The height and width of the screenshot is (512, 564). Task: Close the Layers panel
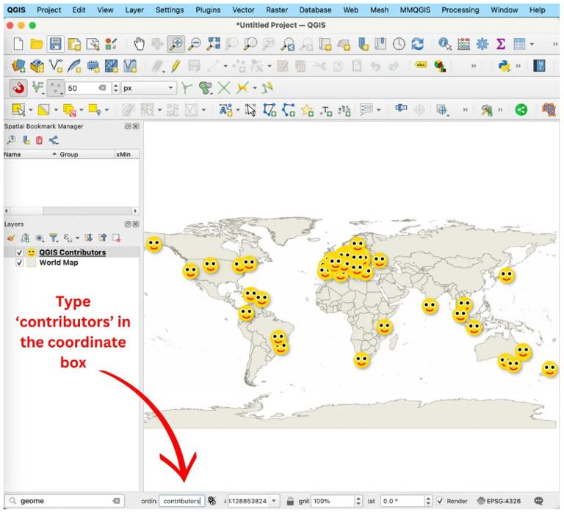click(136, 224)
